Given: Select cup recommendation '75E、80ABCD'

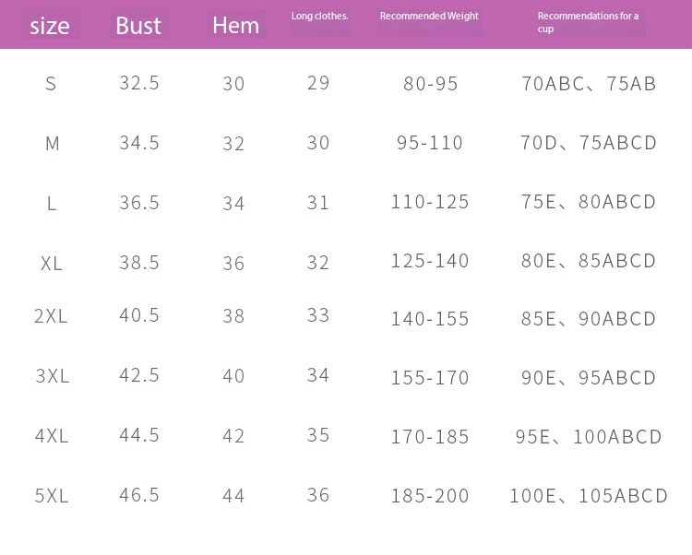Looking at the screenshot, I should (589, 202).
